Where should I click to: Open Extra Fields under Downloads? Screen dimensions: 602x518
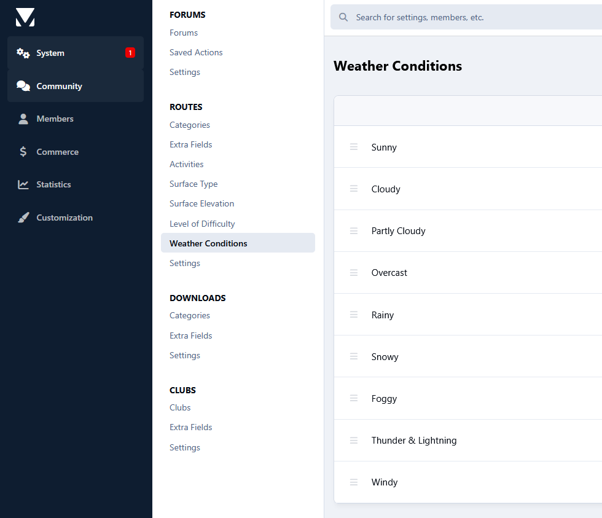191,336
